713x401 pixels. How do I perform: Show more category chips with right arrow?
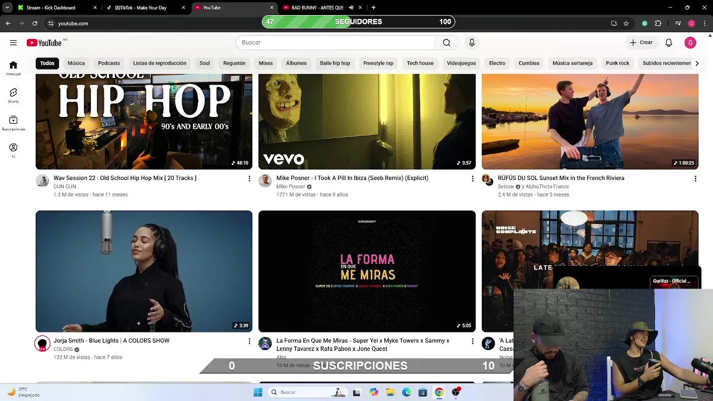pyautogui.click(x=696, y=63)
